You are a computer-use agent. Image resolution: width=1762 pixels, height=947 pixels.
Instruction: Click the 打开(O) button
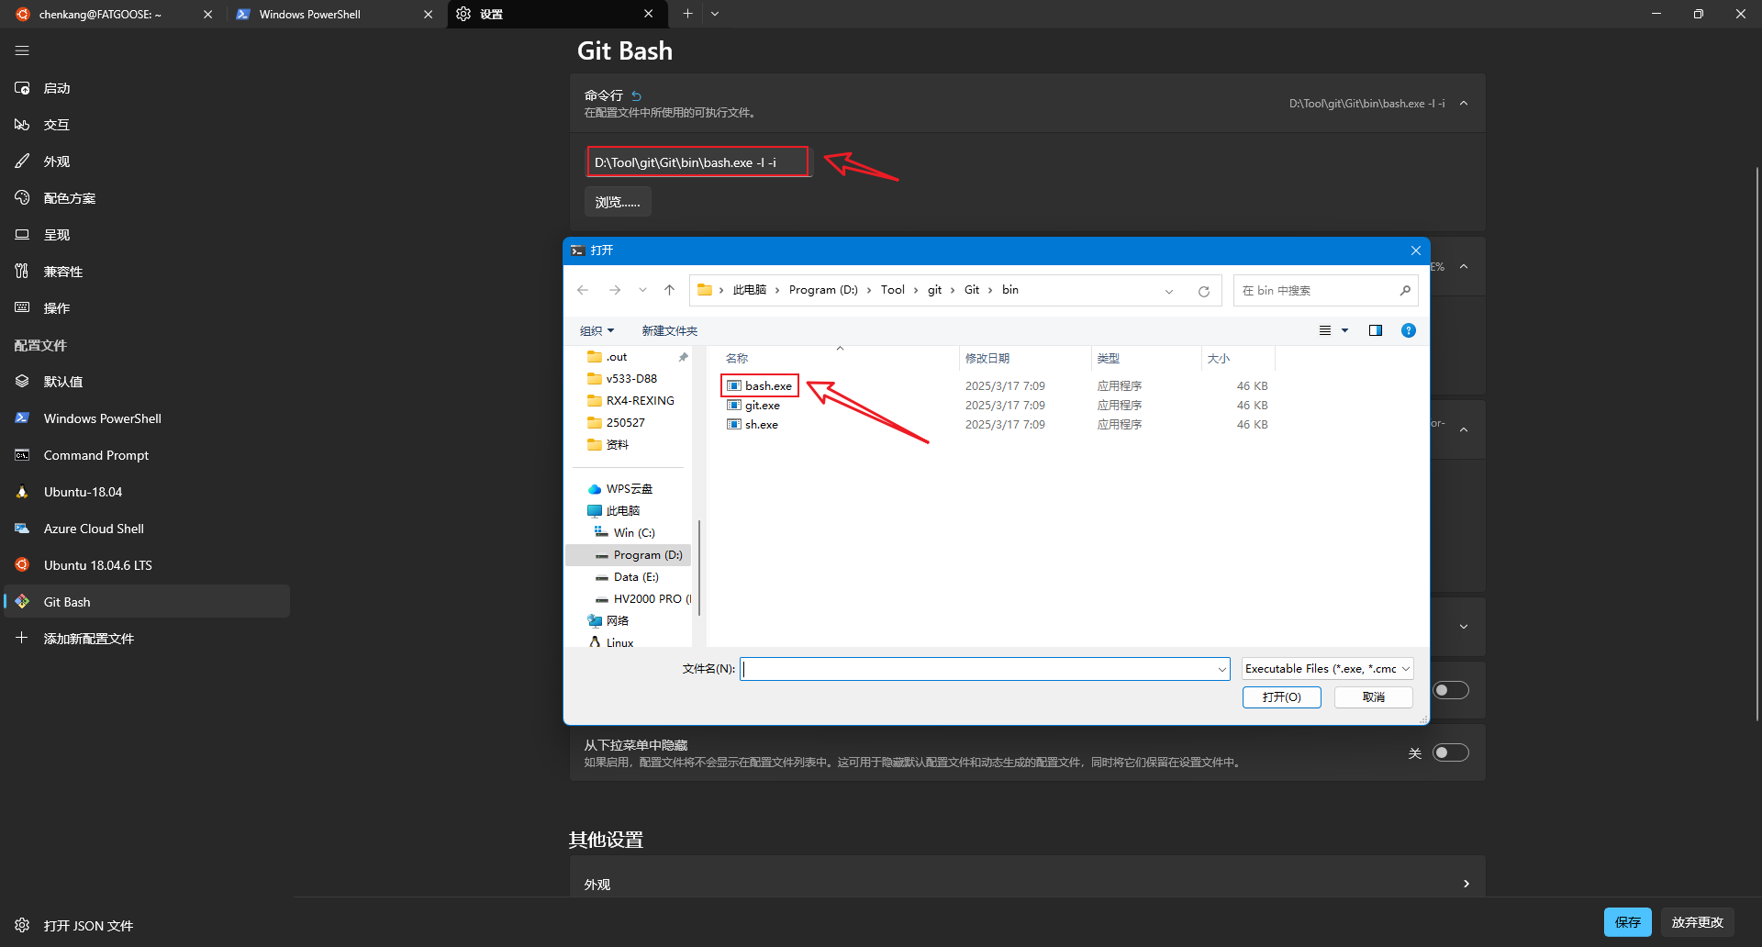(1282, 697)
